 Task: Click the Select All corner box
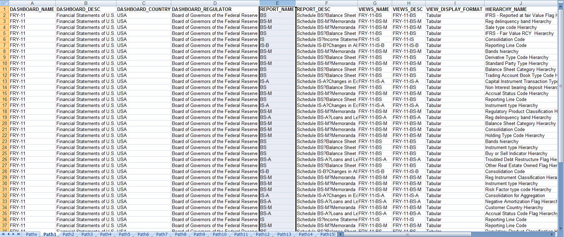coord(4,3)
